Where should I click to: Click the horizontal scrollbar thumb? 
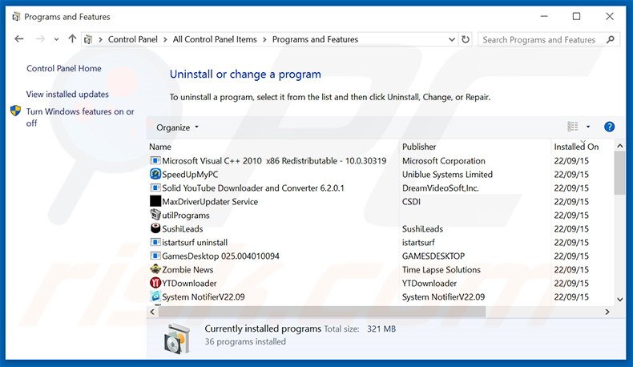click(x=321, y=312)
